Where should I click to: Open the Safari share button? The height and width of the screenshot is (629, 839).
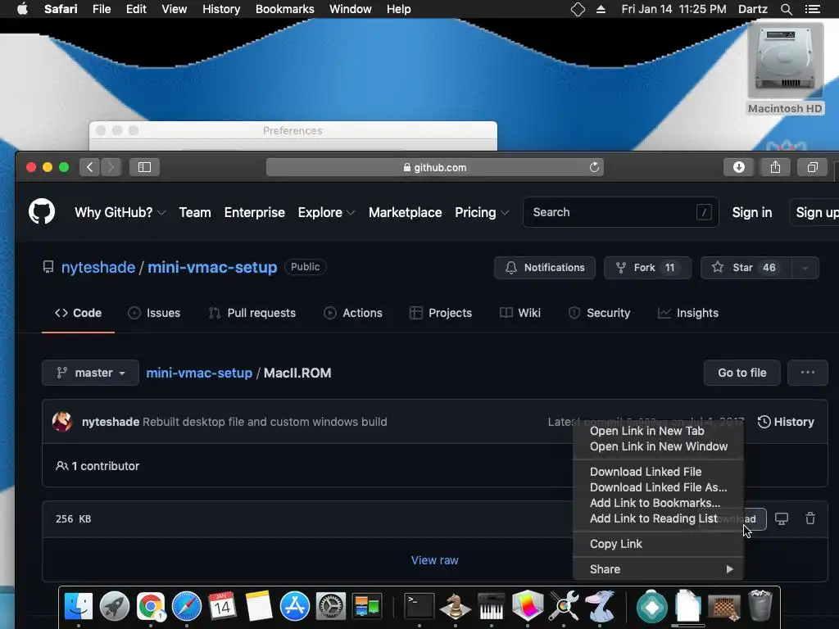pyautogui.click(x=775, y=167)
